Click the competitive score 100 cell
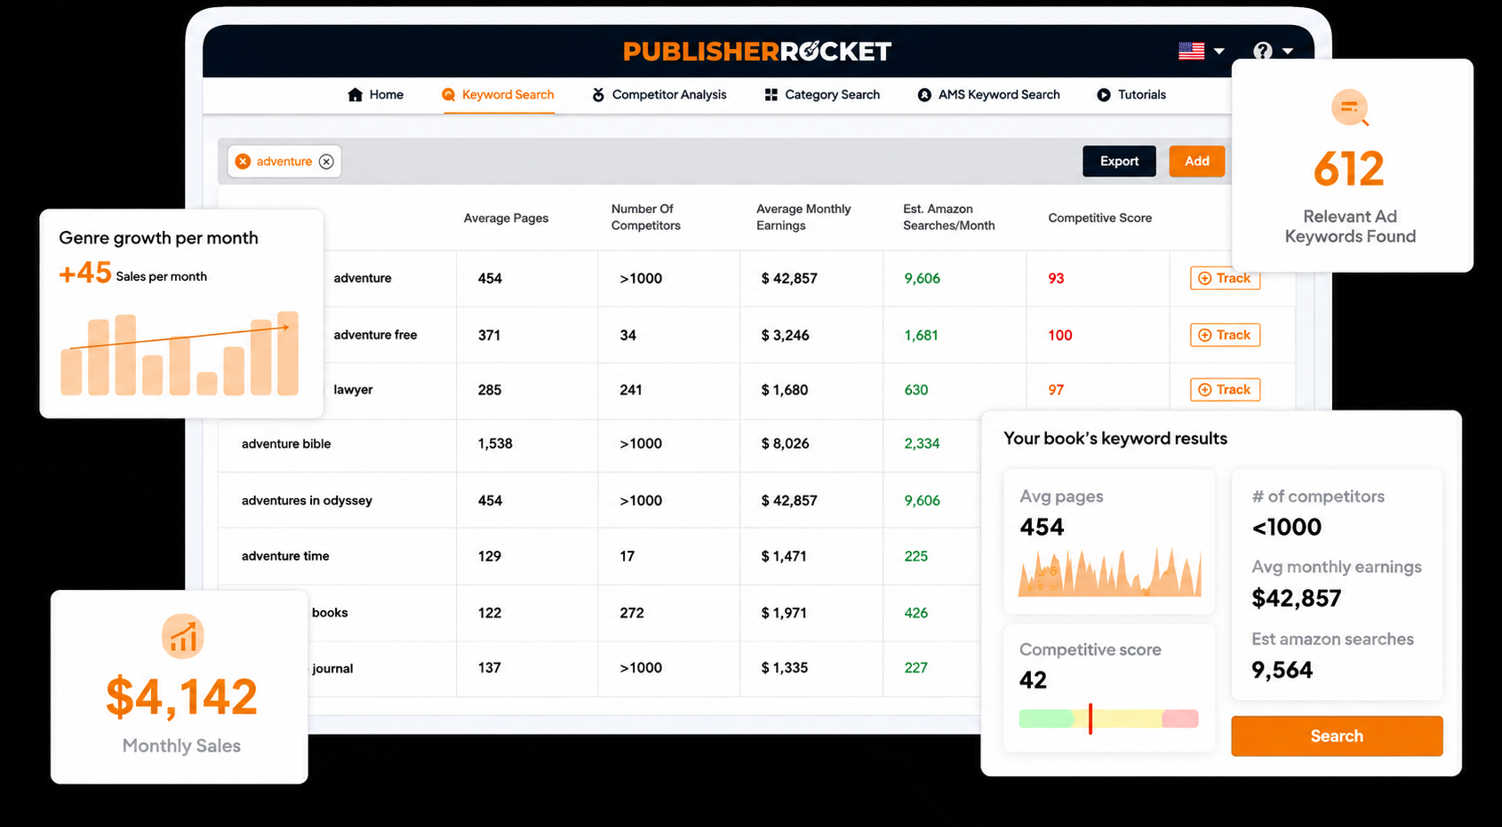 [1060, 336]
